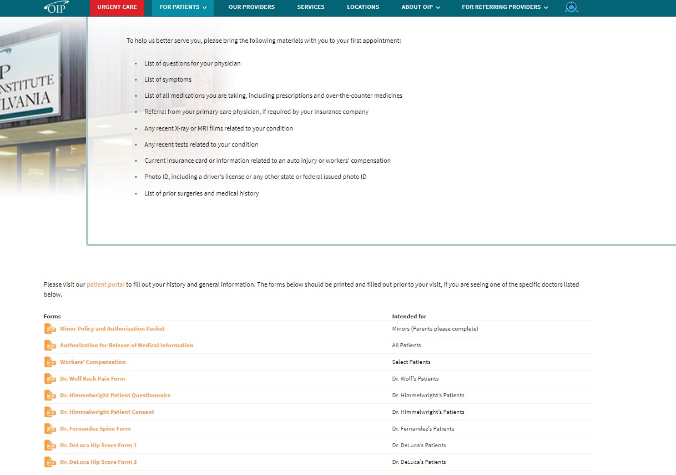Click the building photo on the left
The height and width of the screenshot is (475, 676).
coord(43,106)
